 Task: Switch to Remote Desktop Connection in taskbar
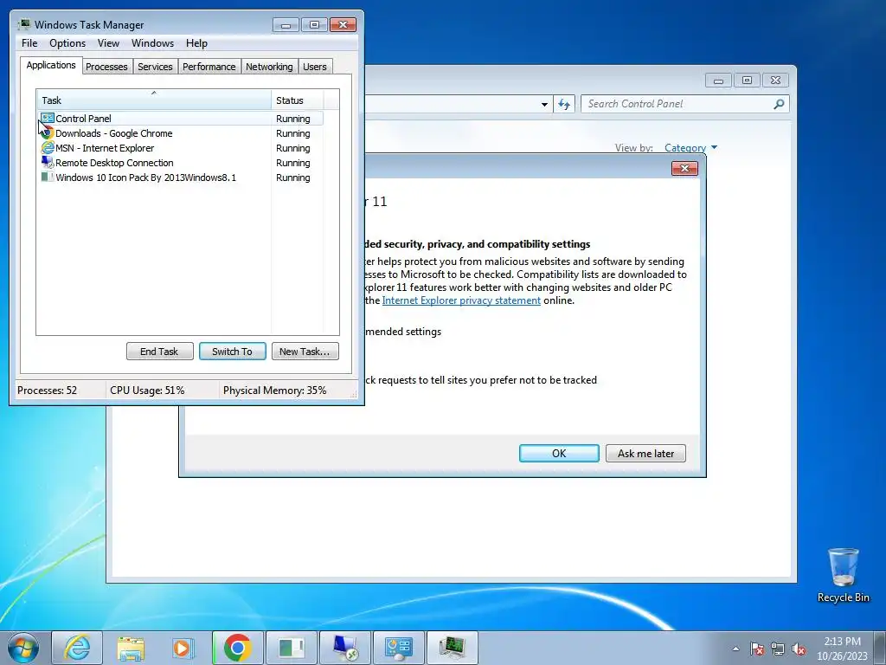coord(345,648)
